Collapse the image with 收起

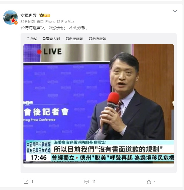[32, 39]
